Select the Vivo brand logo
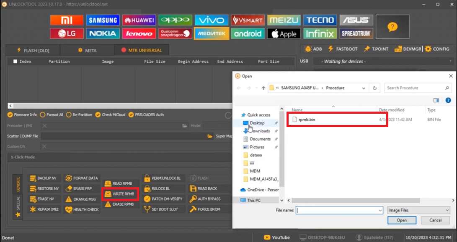Image resolution: width=457 pixels, height=242 pixels. click(211, 20)
